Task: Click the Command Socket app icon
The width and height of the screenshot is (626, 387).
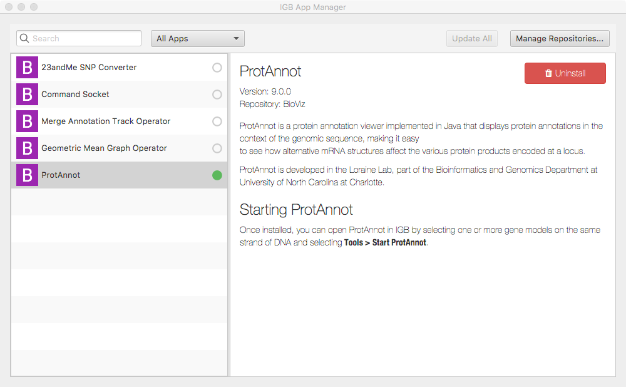Action: tap(27, 95)
